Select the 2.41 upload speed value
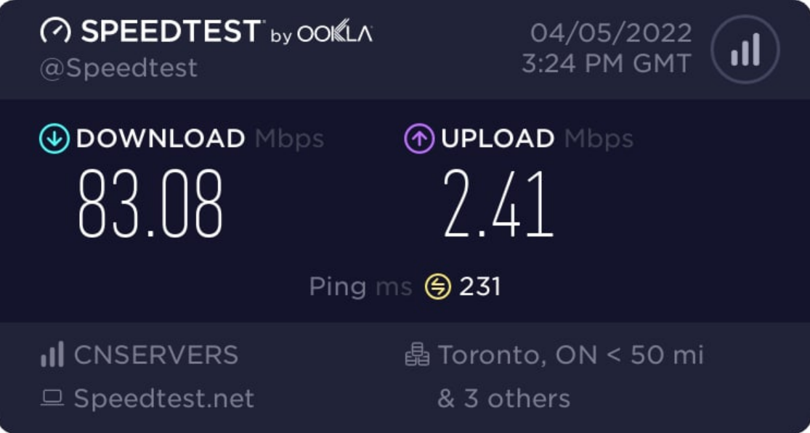Image resolution: width=810 pixels, height=433 pixels. pos(498,204)
